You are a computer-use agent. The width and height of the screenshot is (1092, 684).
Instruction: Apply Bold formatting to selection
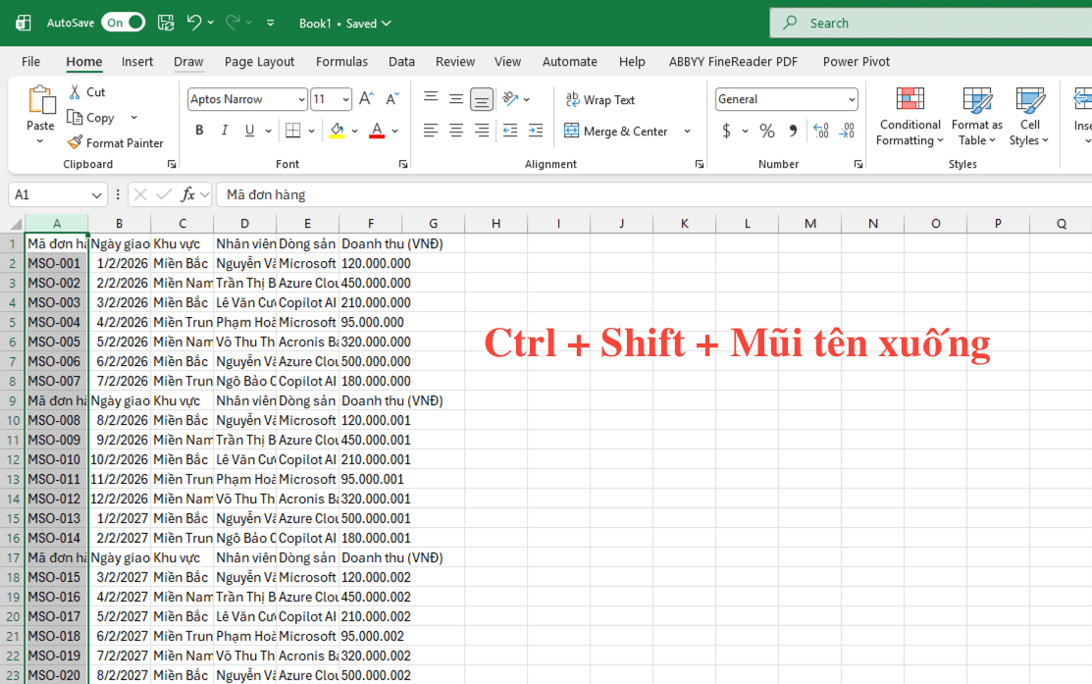[x=199, y=131]
